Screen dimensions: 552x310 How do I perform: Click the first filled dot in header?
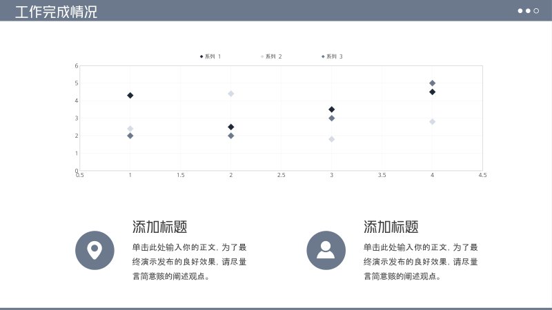pos(520,11)
